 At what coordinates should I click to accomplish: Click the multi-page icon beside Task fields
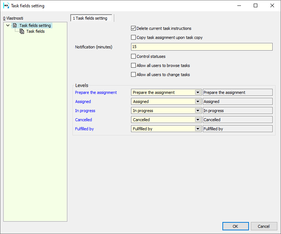pyautogui.click(x=22, y=32)
